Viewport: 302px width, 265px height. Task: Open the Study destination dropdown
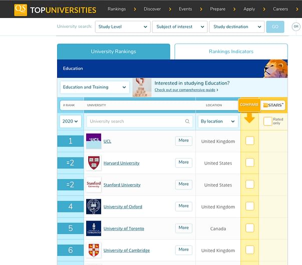(x=237, y=26)
